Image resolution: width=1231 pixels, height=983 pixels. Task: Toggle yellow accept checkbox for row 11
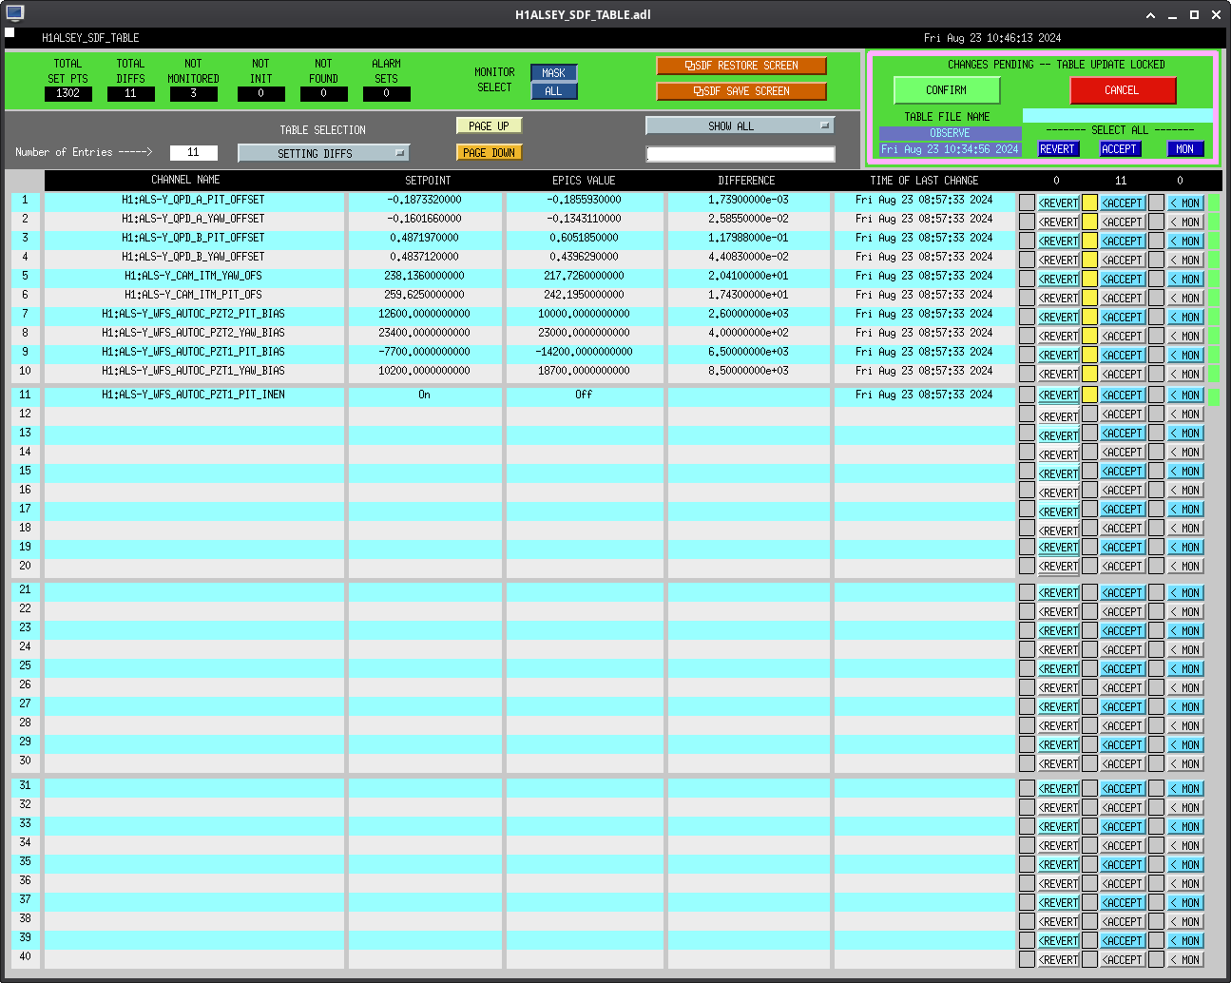(x=1089, y=395)
